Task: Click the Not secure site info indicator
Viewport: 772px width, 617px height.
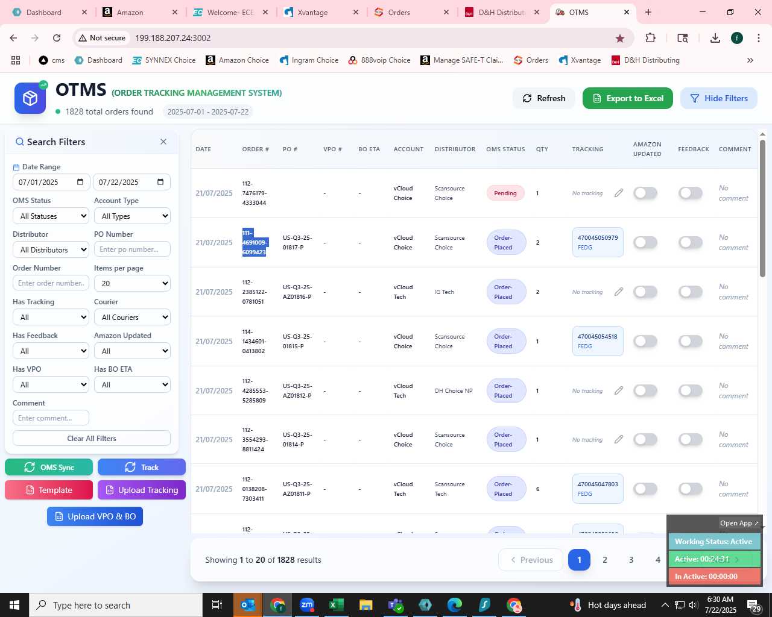Action: click(x=102, y=38)
